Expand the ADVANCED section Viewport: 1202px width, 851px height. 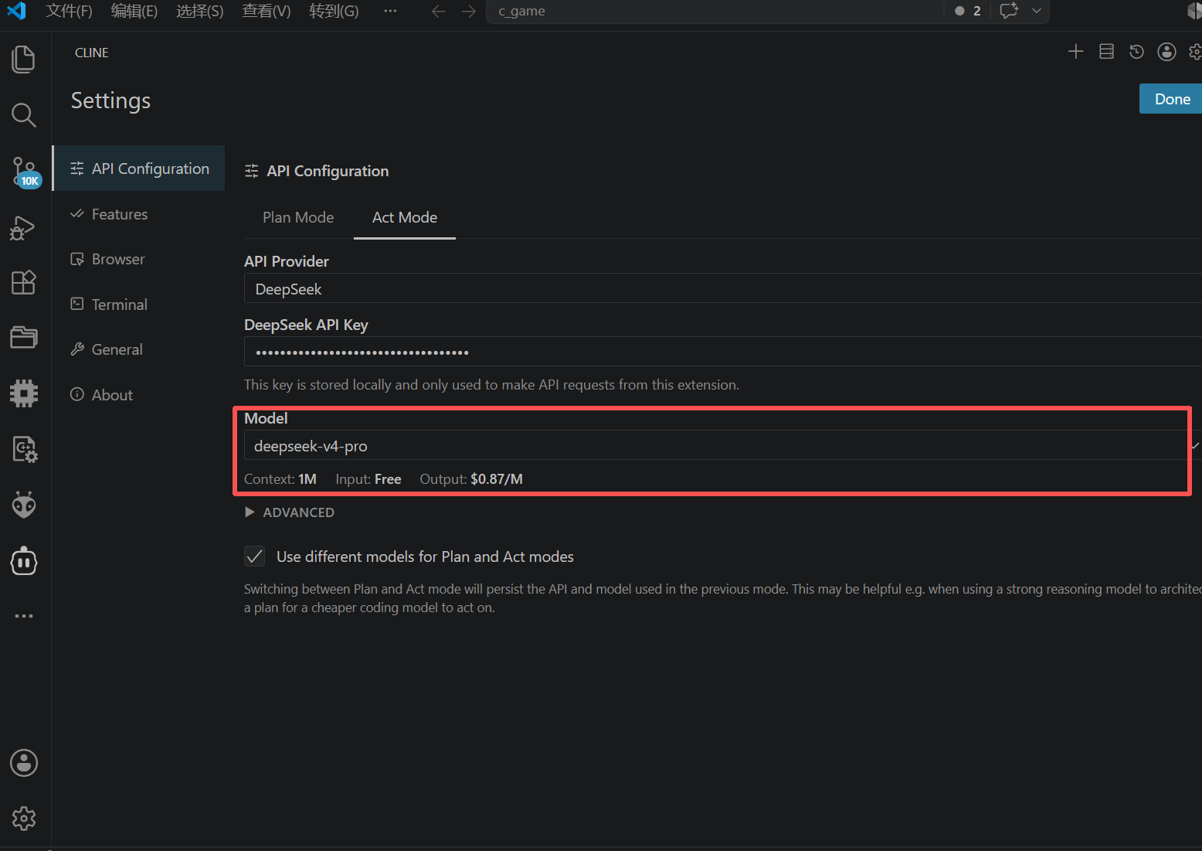click(290, 512)
